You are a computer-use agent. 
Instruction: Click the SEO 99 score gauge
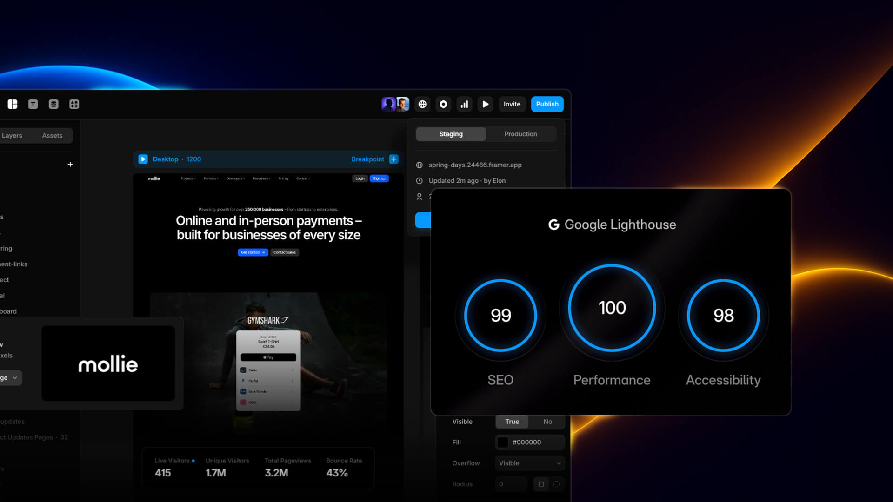500,316
